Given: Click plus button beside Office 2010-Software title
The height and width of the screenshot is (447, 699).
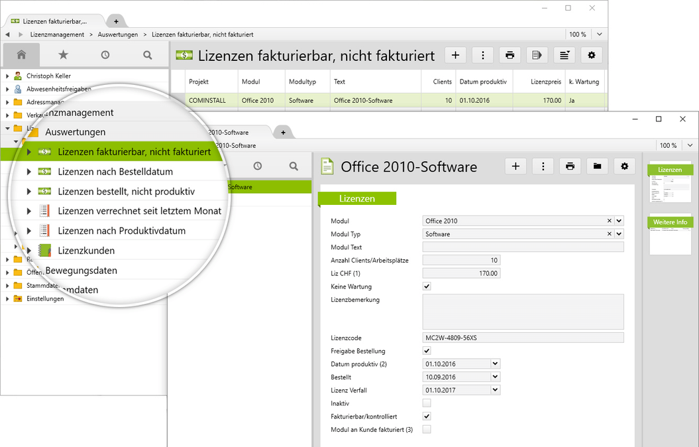Looking at the screenshot, I should click(x=515, y=166).
